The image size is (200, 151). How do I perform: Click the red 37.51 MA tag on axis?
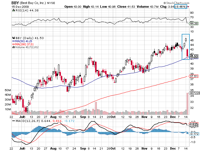click(194, 76)
